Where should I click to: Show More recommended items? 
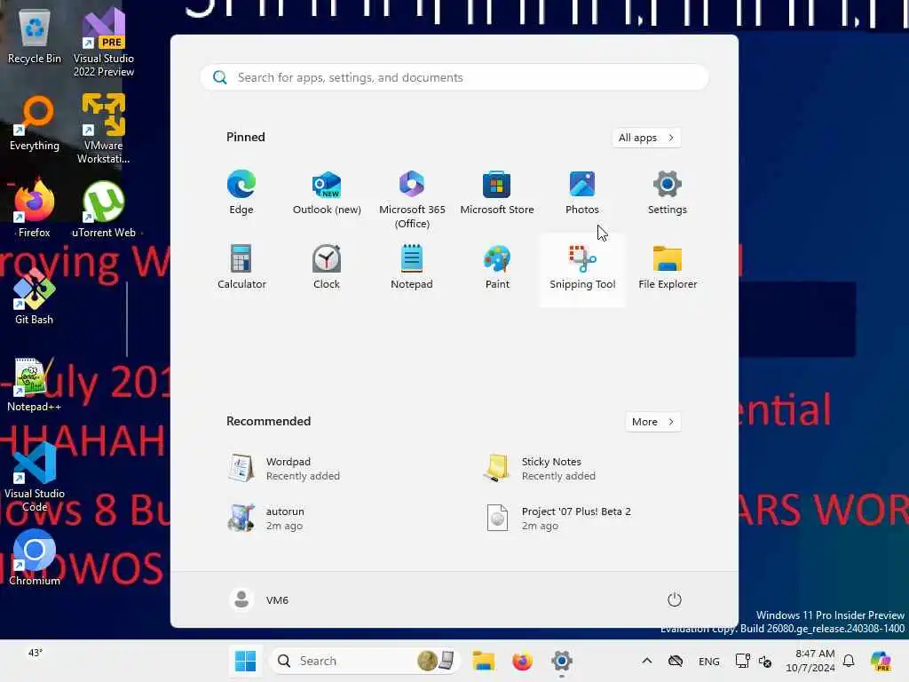pyautogui.click(x=652, y=422)
